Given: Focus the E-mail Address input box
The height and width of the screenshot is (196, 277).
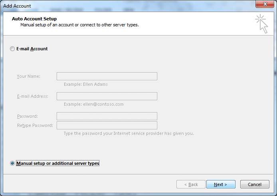Looking at the screenshot, I should coord(107,96).
